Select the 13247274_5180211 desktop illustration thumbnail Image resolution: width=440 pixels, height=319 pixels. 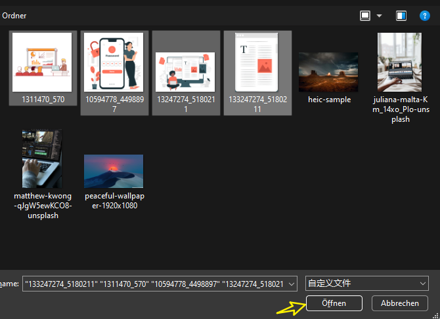click(x=185, y=71)
